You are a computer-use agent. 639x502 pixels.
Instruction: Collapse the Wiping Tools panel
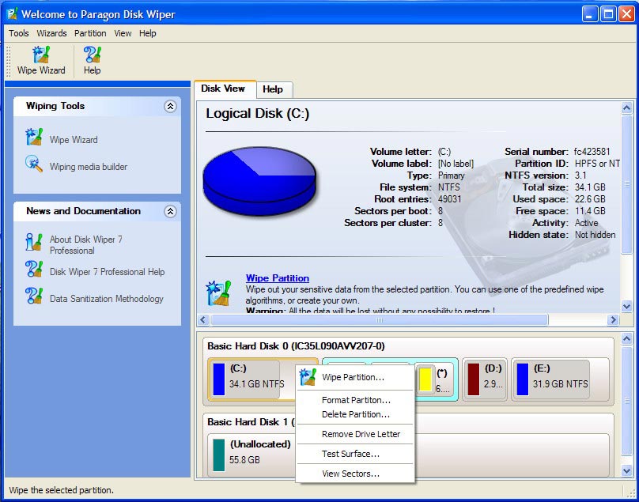pos(170,106)
